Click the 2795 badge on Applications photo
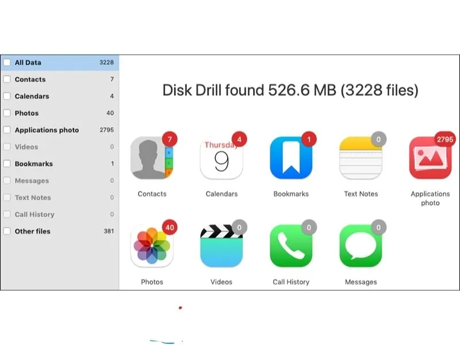Image resolution: width=460 pixels, height=345 pixels. [445, 139]
